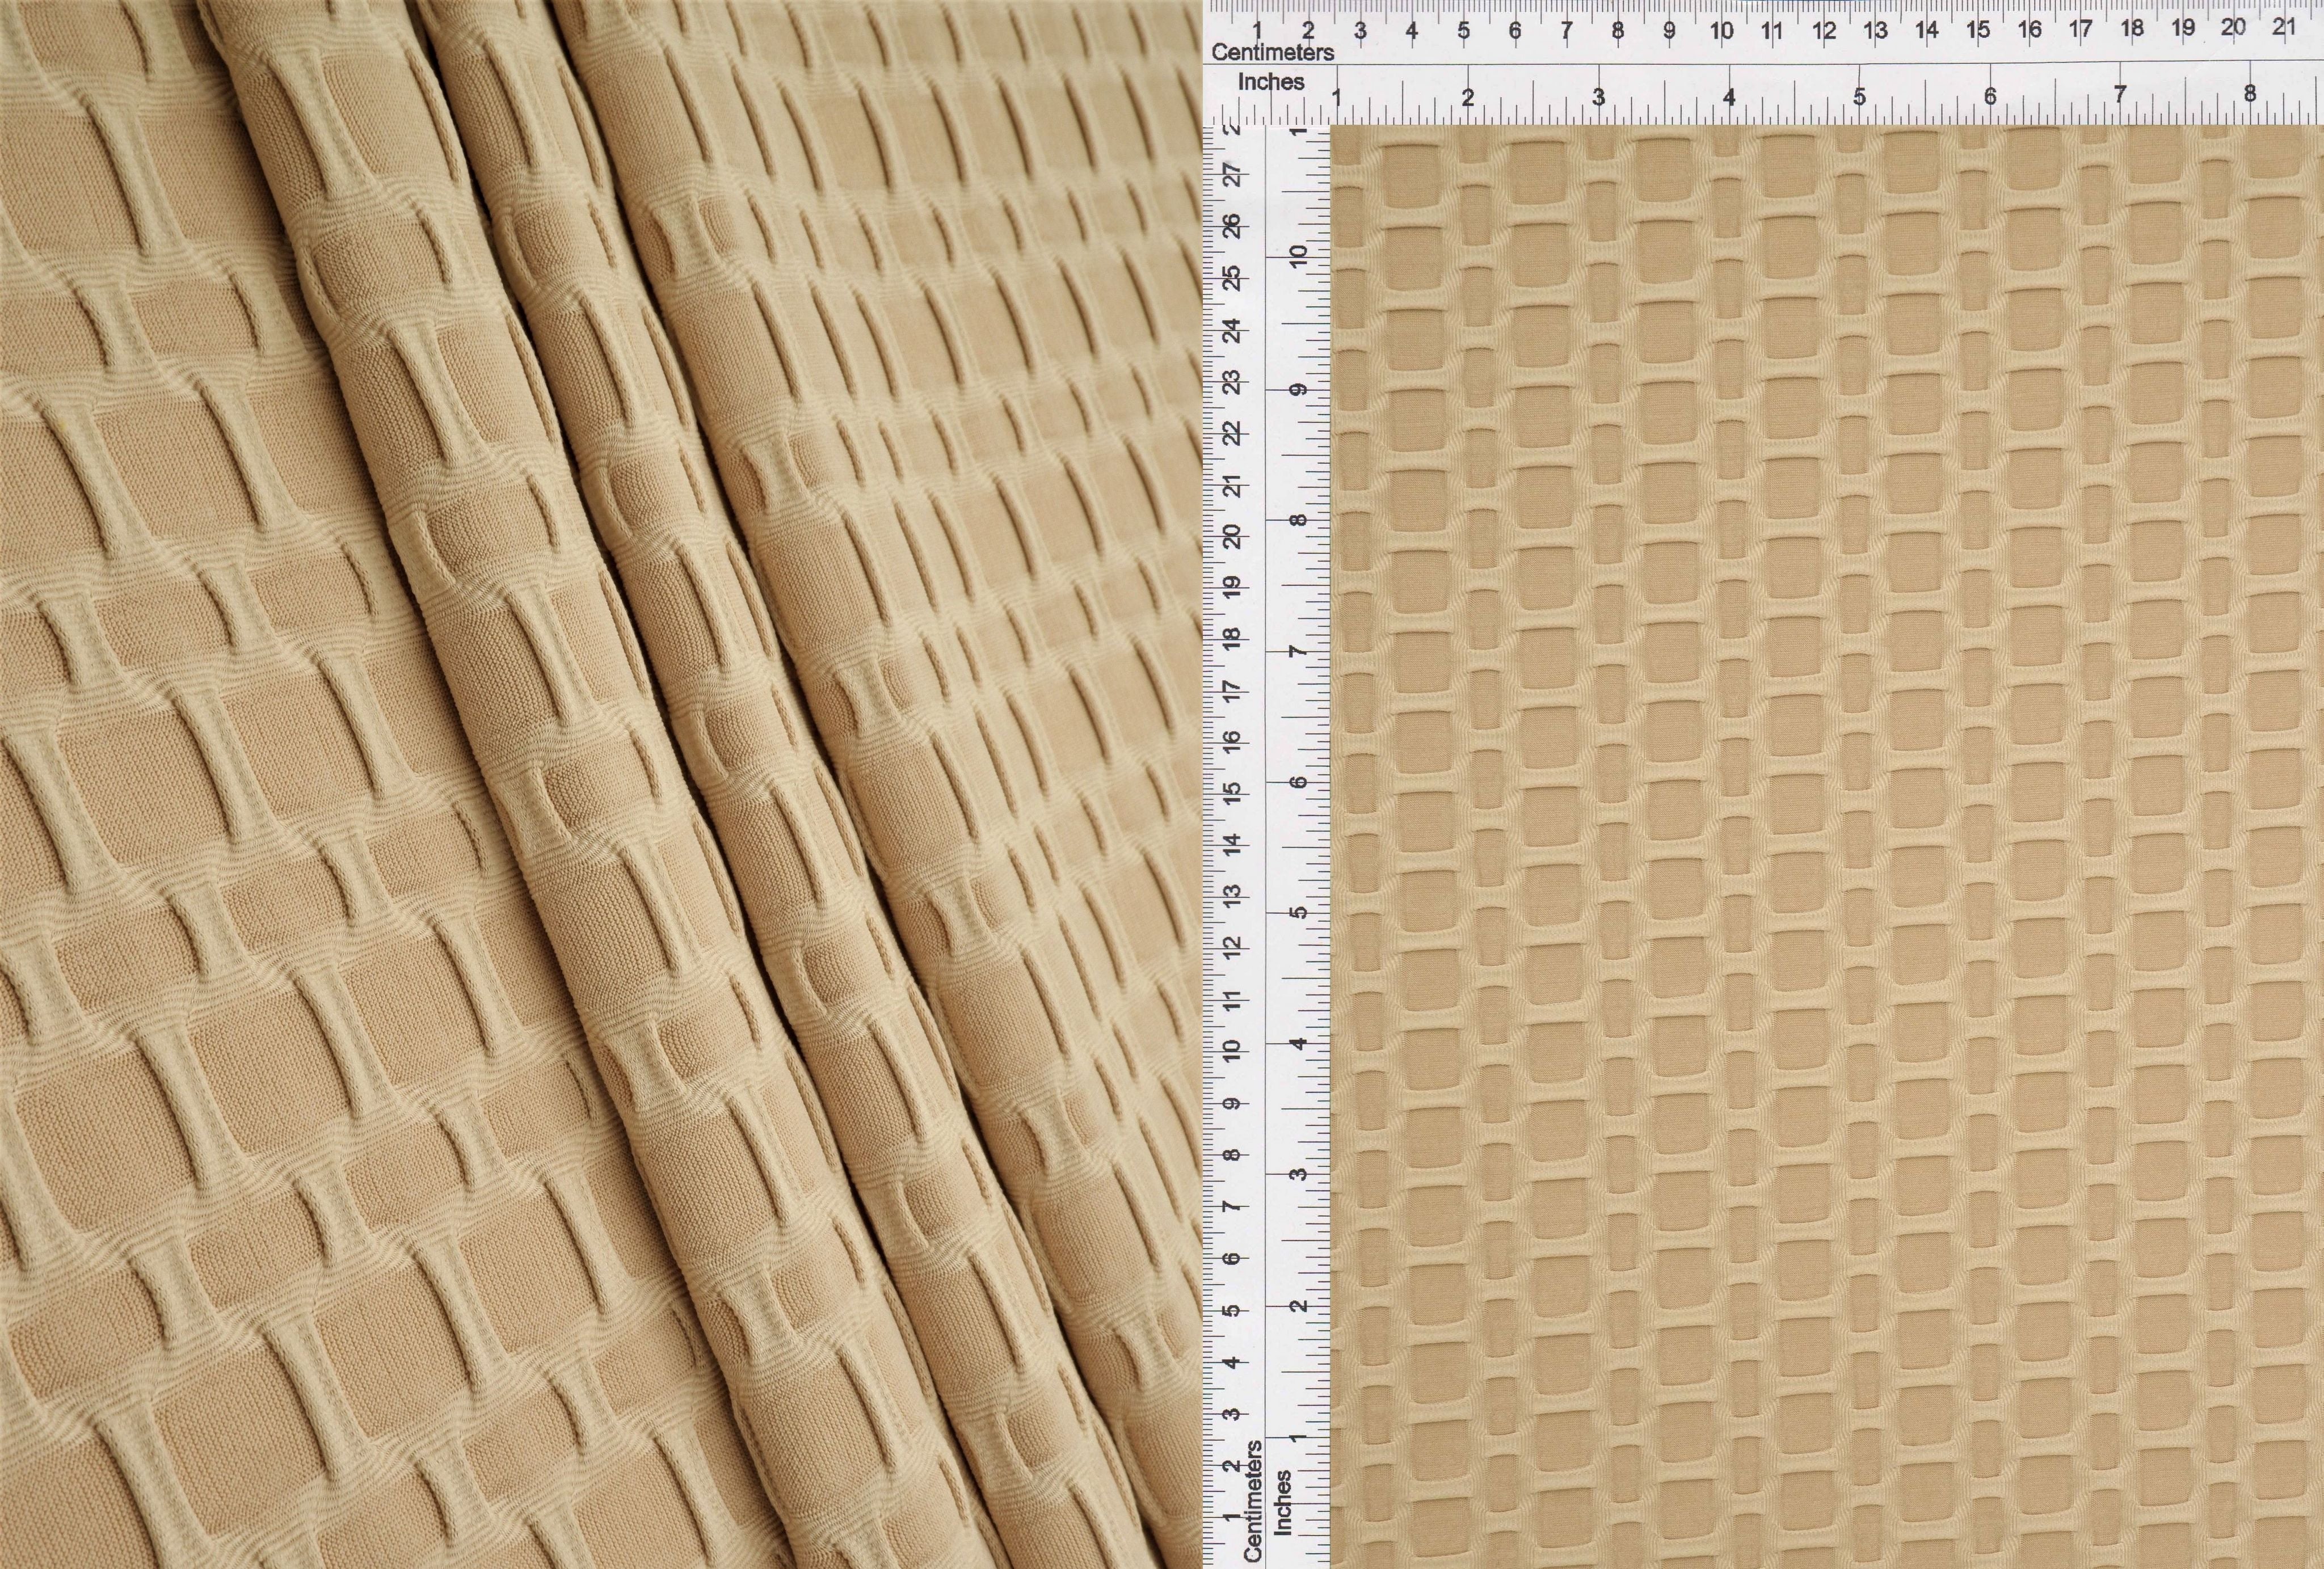Click the 21 centimeter mark on top ruler

[x=2284, y=28]
